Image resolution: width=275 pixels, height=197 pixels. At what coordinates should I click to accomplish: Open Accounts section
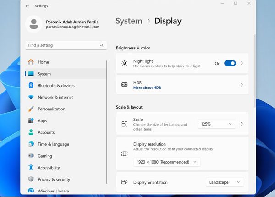tap(66, 132)
